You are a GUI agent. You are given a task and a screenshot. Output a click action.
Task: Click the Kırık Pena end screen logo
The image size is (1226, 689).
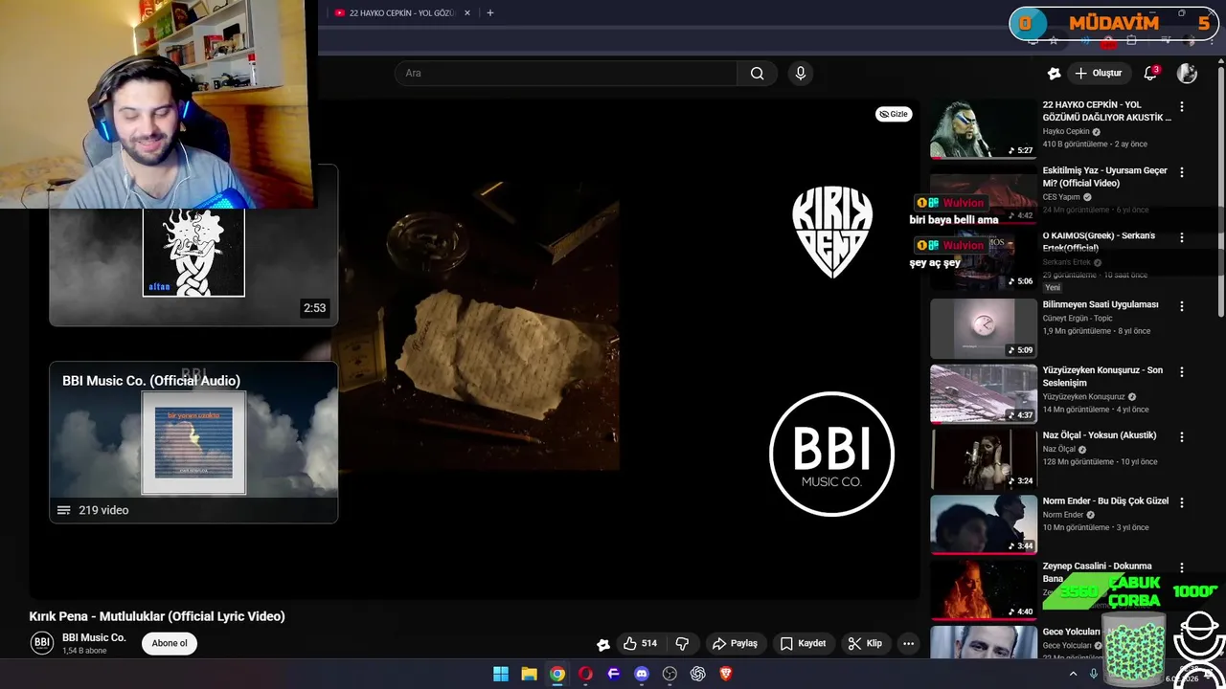pyautogui.click(x=832, y=232)
